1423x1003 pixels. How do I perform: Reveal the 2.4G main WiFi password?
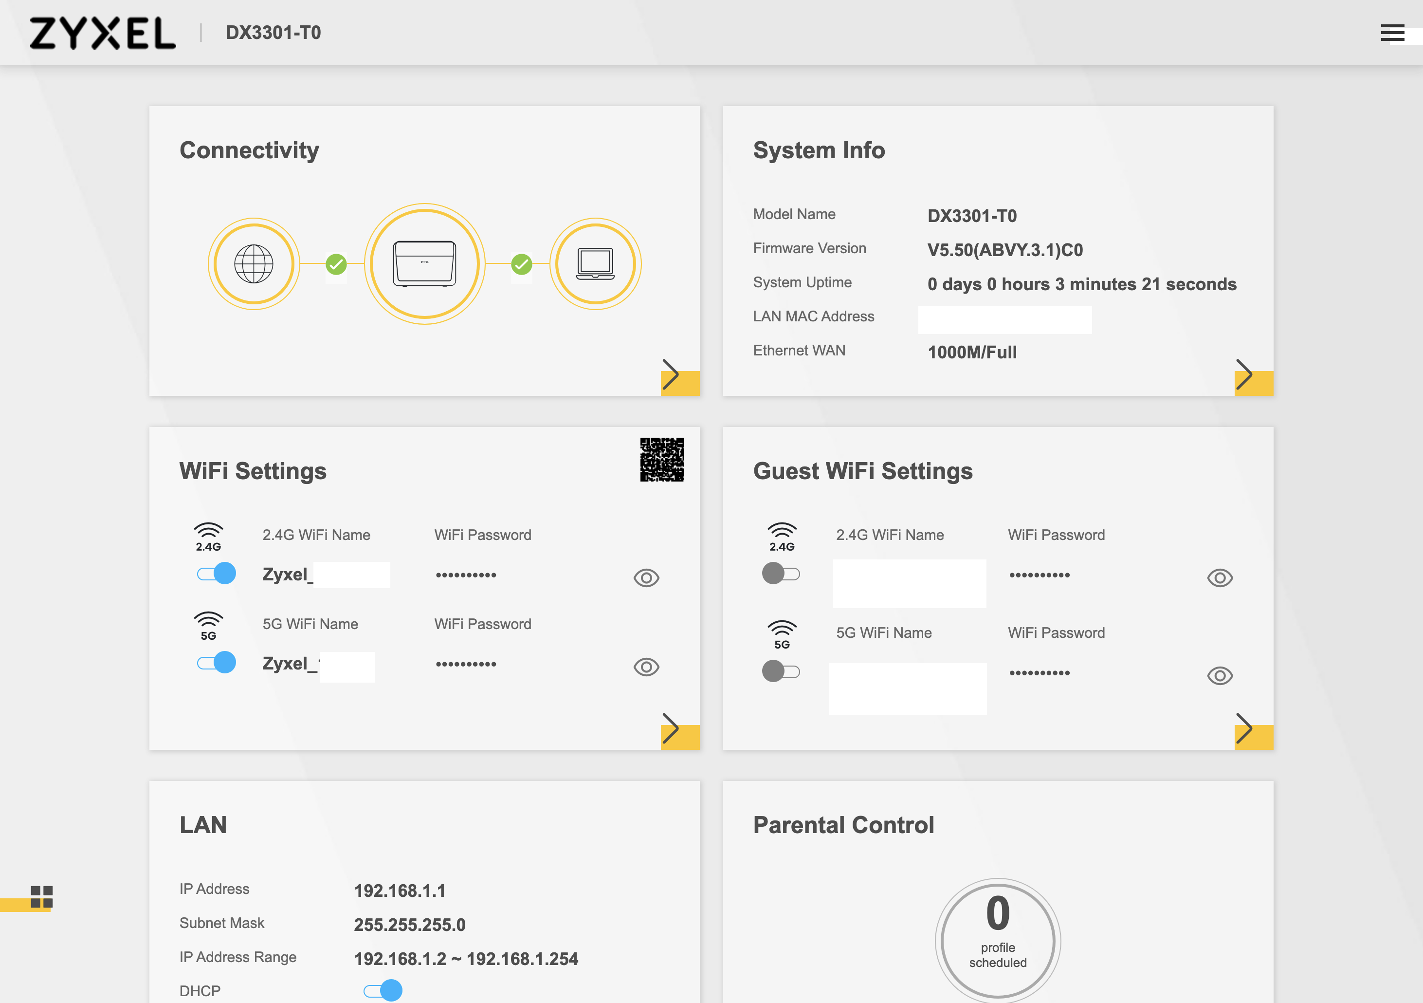(646, 578)
